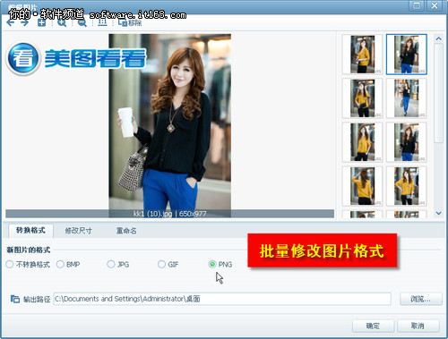Image resolution: width=448 pixels, height=339 pixels.
Task: Click the thumbnail list scroll-down arrow
Action: point(438,214)
